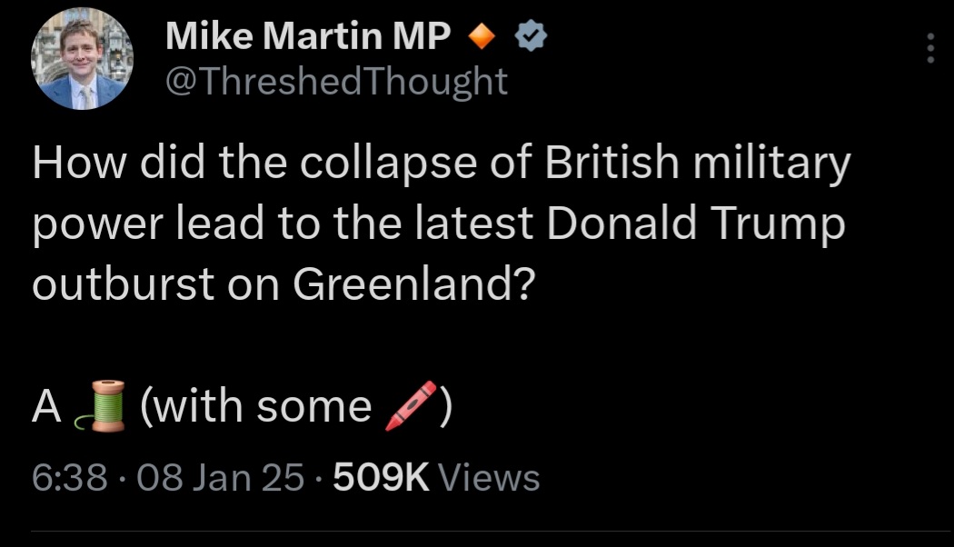The image size is (954, 547).
Task: Click the 6:38 timestamp
Action: [x=68, y=477]
